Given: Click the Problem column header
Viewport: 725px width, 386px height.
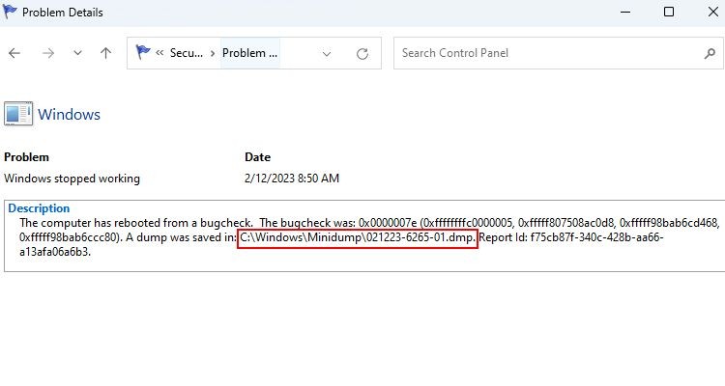Looking at the screenshot, I should click(26, 157).
